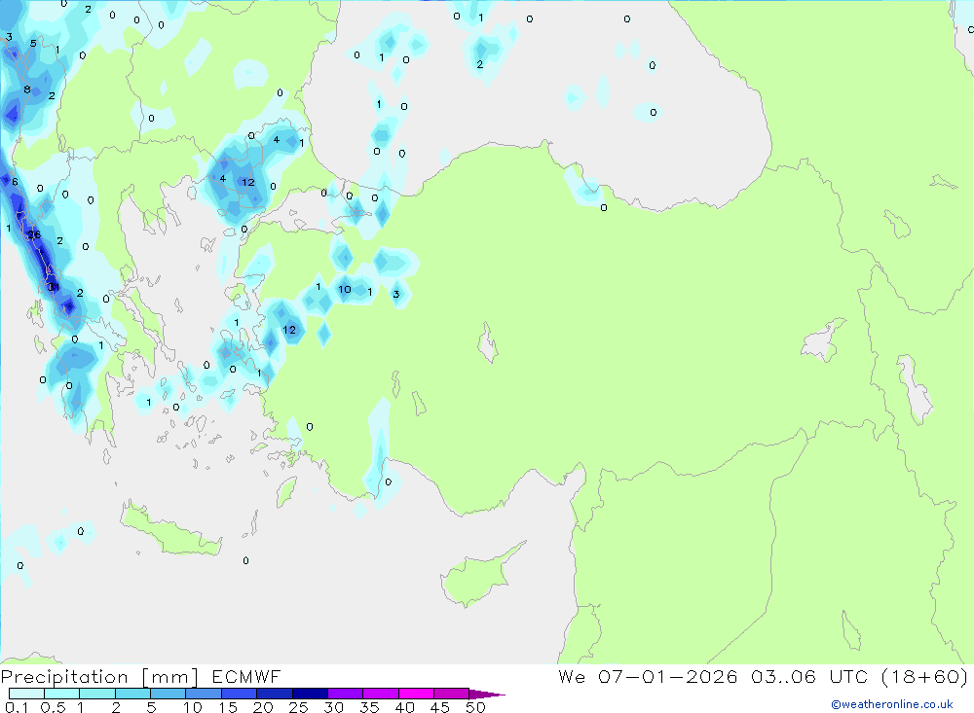Screen dimensions: 974x713
Task: Choose the 45–50 mm magenta legend swatch
Action: point(451,694)
